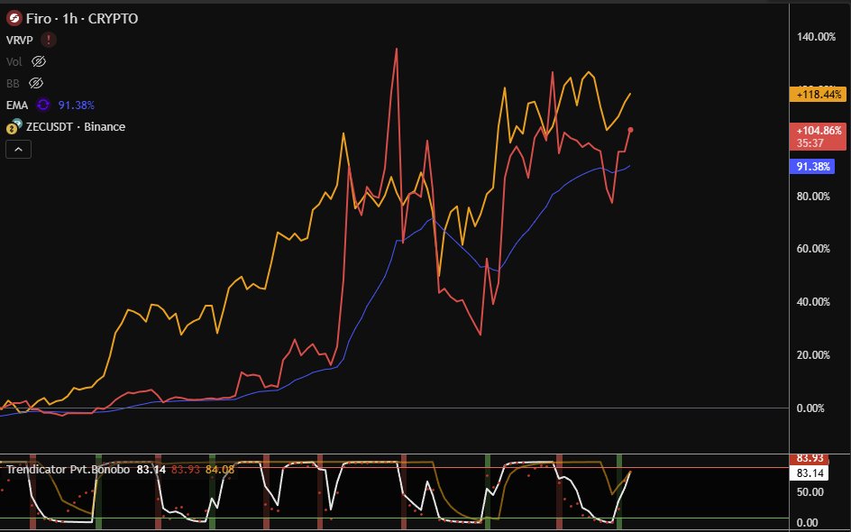Show the hidden Vol indicator
The height and width of the screenshot is (532, 851).
click(37, 61)
